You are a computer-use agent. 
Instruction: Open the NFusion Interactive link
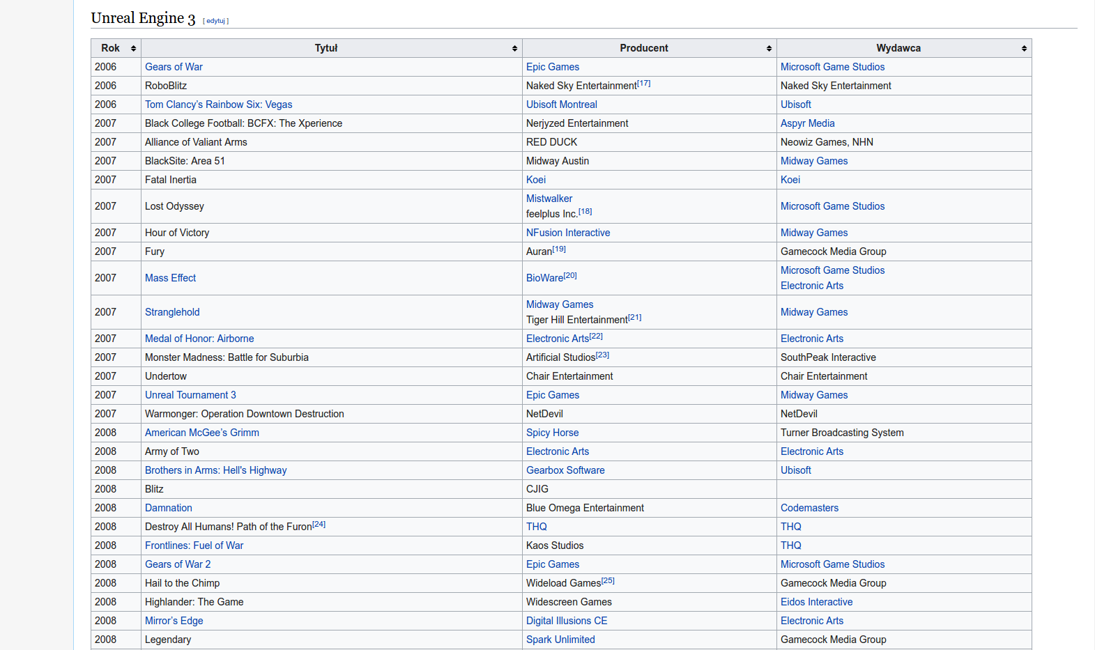(568, 233)
